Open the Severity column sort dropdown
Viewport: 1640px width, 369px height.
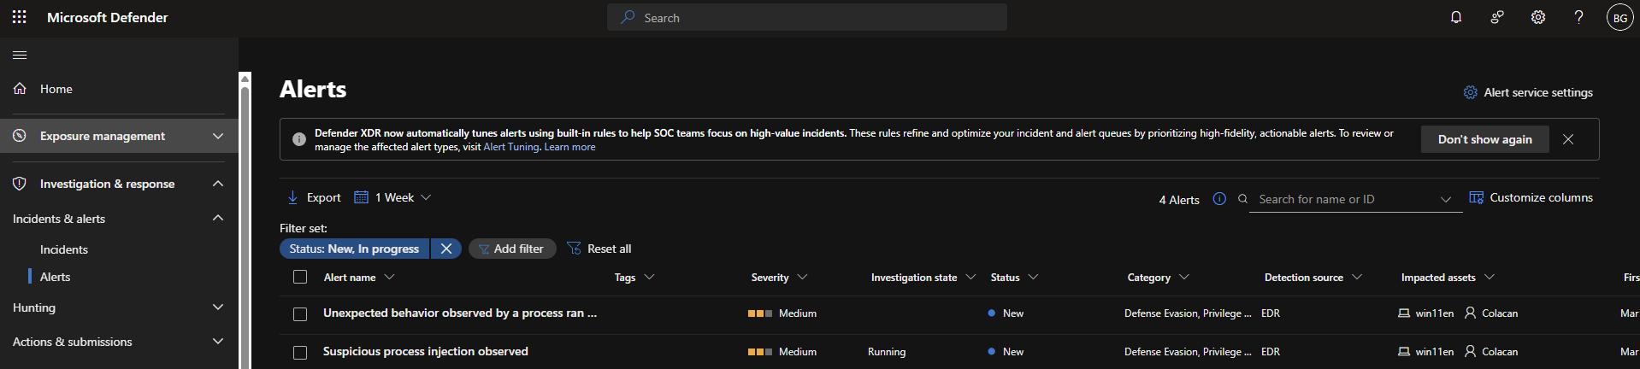click(x=802, y=278)
